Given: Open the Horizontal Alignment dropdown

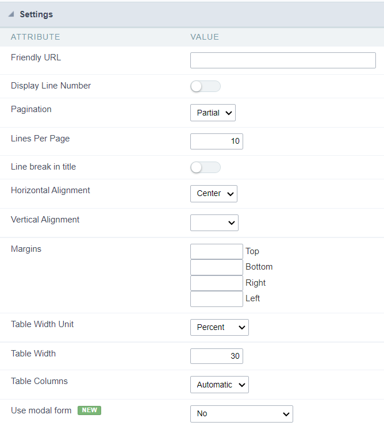Looking at the screenshot, I should tap(213, 194).
